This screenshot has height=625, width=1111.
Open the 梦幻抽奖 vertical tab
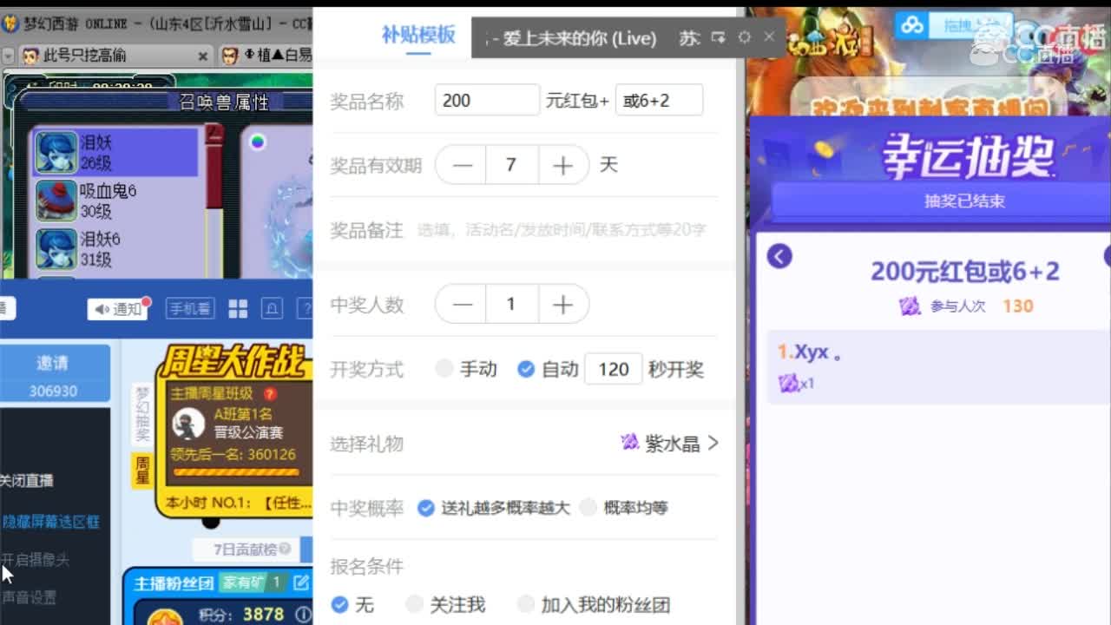click(x=142, y=415)
